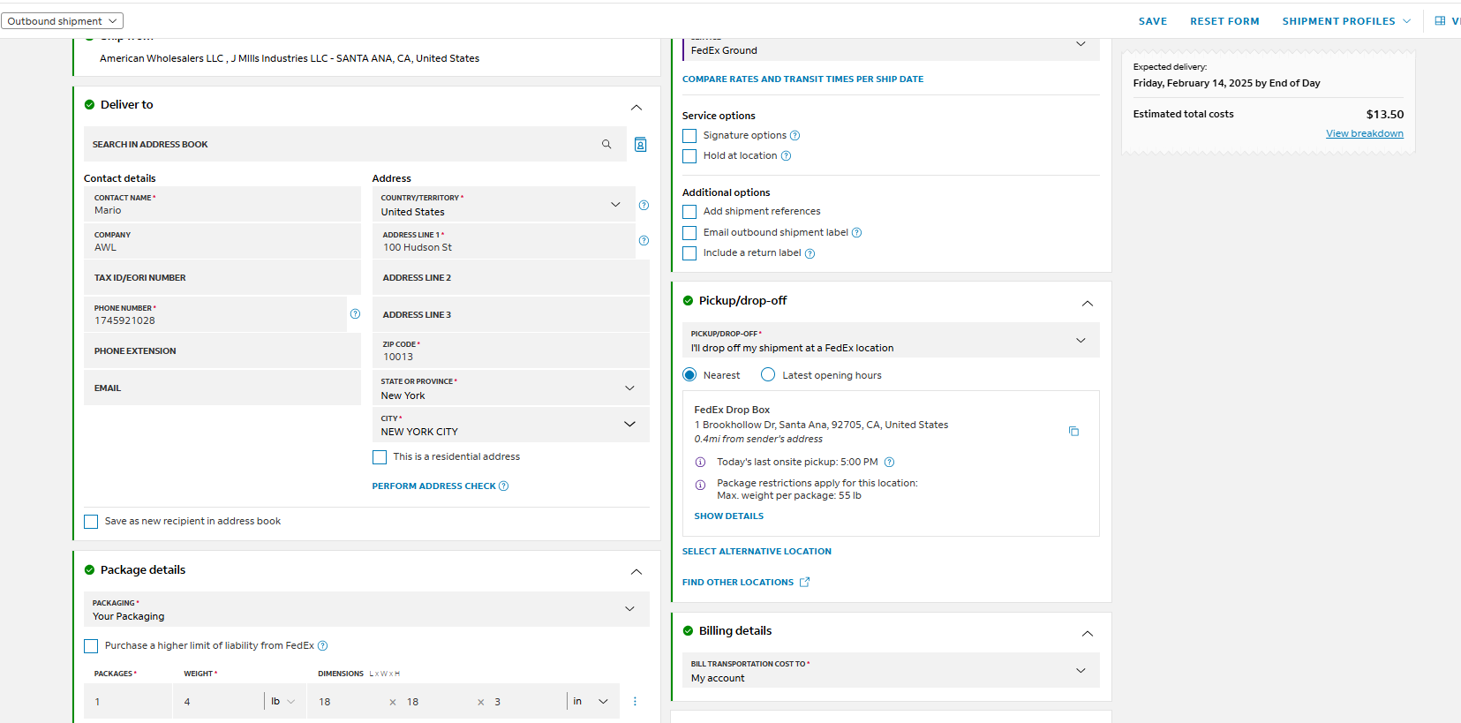1461x723 pixels.
Task: Show help for higher limit of liability
Action: click(x=322, y=646)
